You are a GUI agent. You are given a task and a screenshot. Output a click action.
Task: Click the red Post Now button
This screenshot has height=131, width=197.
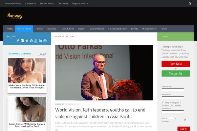tap(176, 64)
